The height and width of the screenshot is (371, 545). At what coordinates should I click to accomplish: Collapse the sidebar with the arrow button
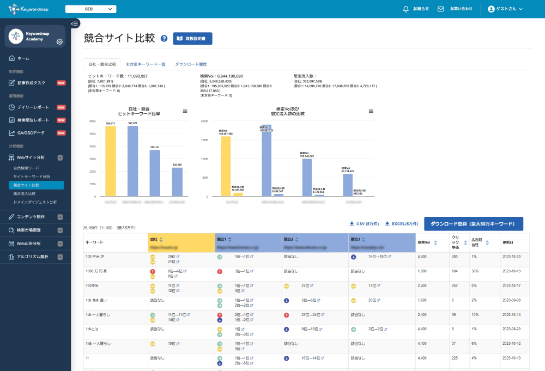coord(75,23)
